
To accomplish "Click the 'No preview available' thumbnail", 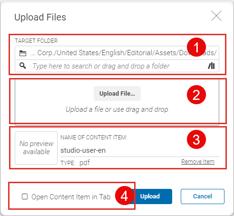I will 36,148.
